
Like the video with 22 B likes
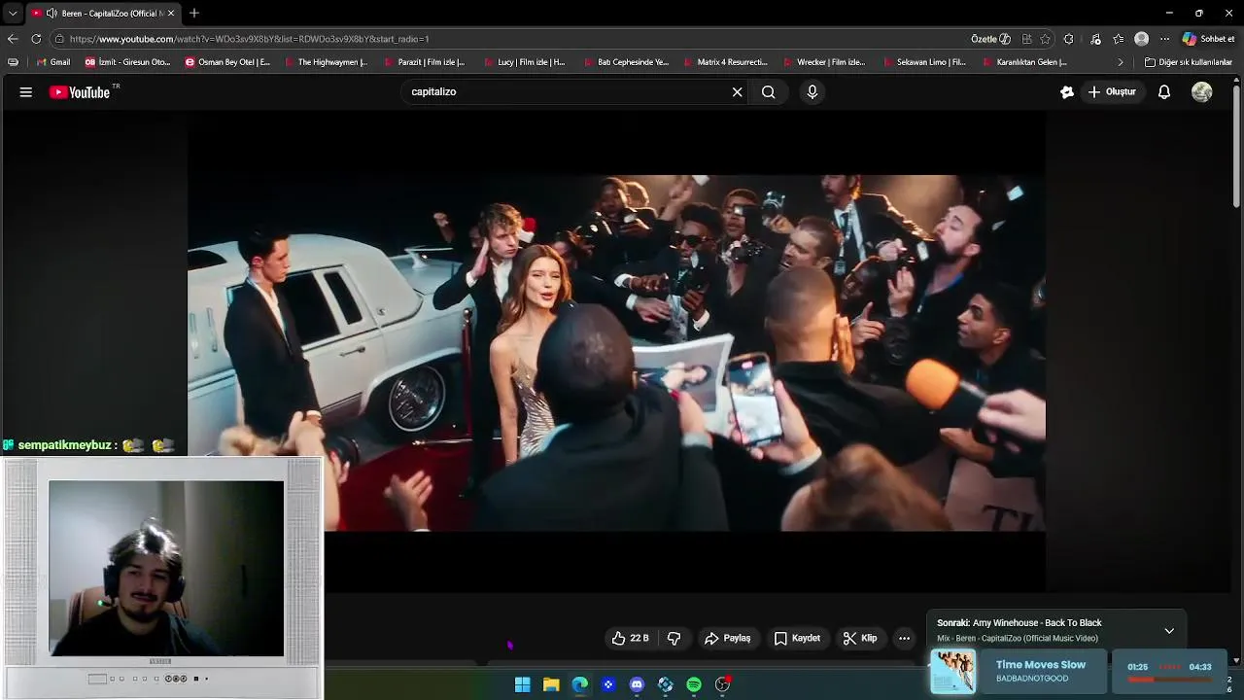click(x=630, y=639)
